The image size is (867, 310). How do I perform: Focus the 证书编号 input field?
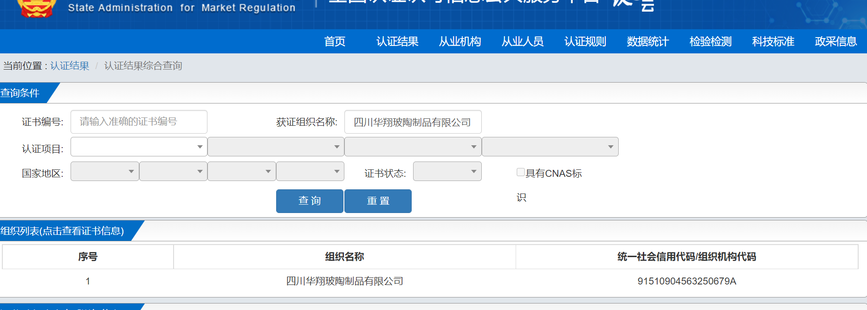(139, 122)
